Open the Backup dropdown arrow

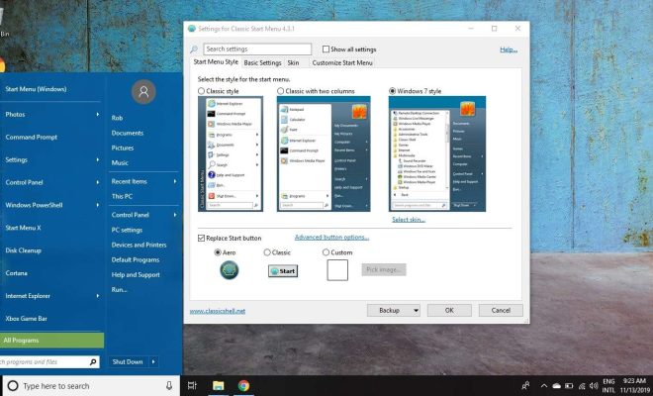(x=416, y=311)
